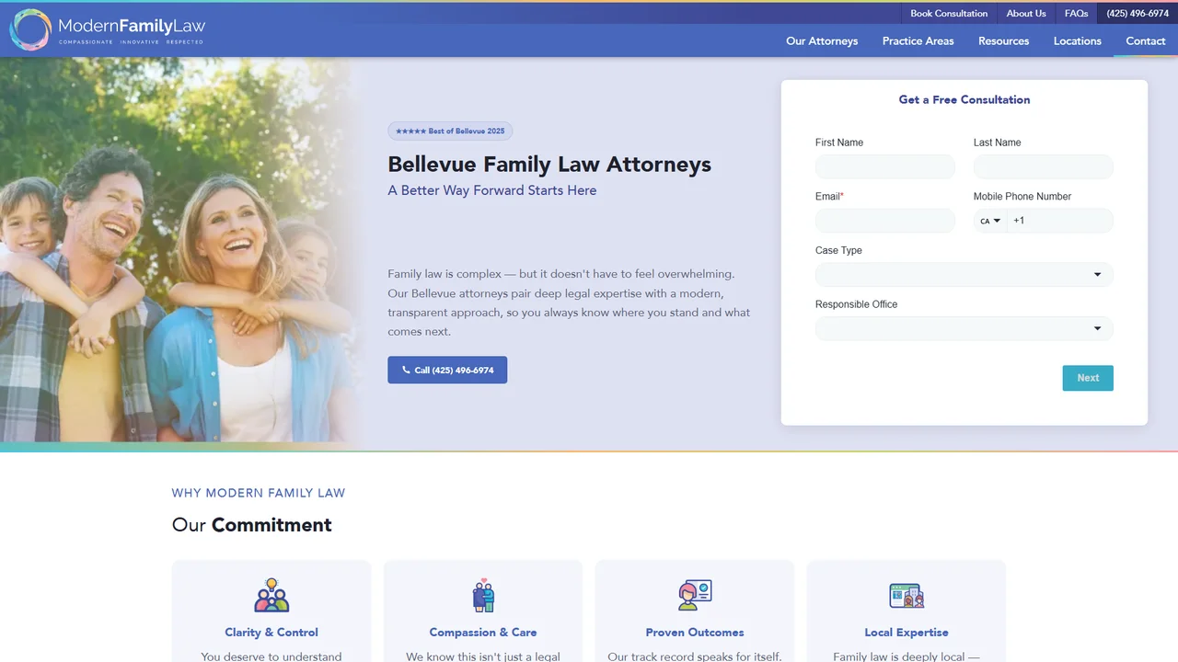Open the FAQs link
Image resolution: width=1178 pixels, height=662 pixels.
point(1076,14)
